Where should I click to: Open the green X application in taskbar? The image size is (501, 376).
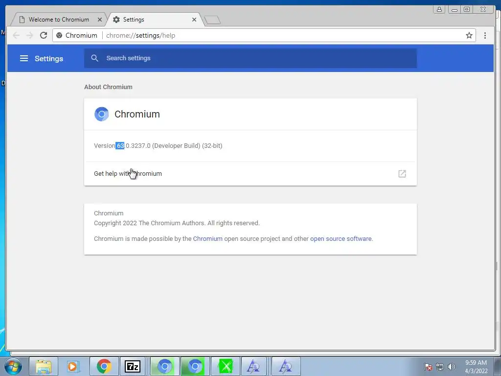pos(226,366)
